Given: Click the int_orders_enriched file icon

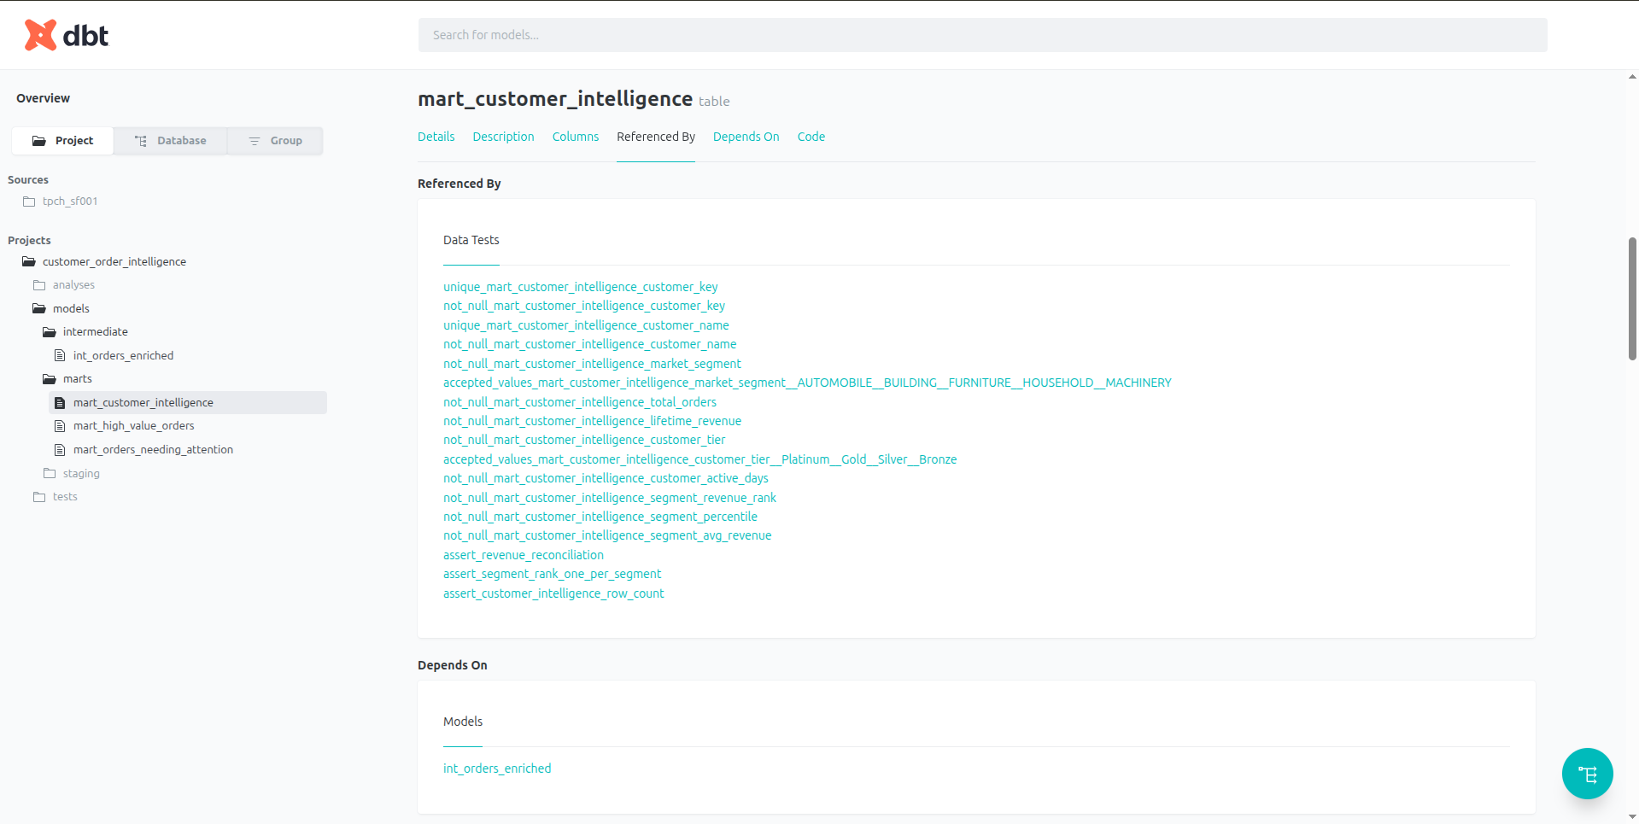Looking at the screenshot, I should pos(60,355).
